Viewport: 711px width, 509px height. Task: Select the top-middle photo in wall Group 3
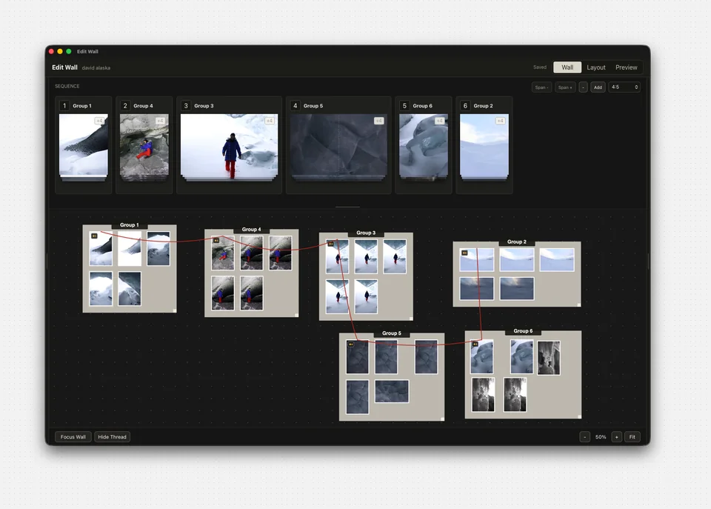coord(366,257)
